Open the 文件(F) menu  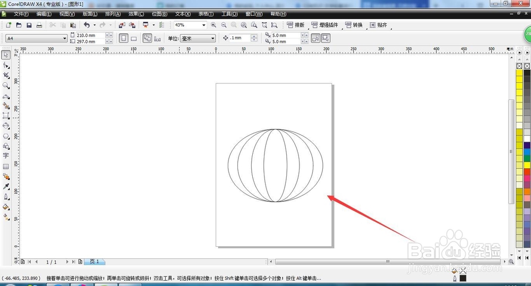pos(21,14)
